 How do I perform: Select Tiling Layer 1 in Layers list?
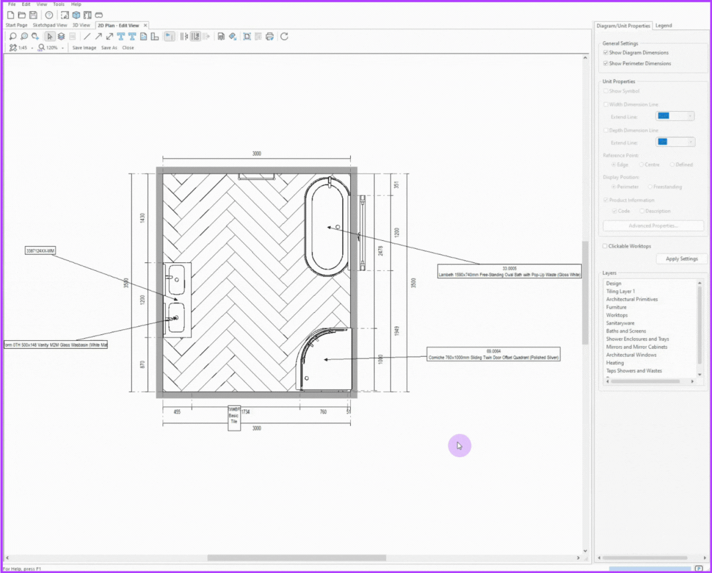click(620, 291)
